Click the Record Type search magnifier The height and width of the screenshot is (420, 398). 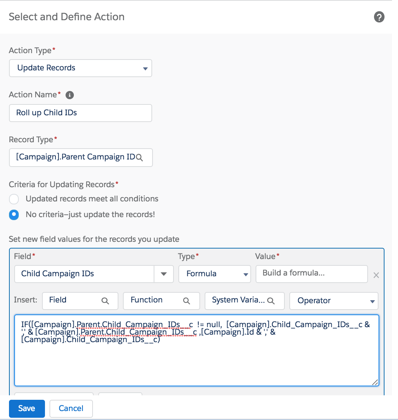(x=139, y=158)
